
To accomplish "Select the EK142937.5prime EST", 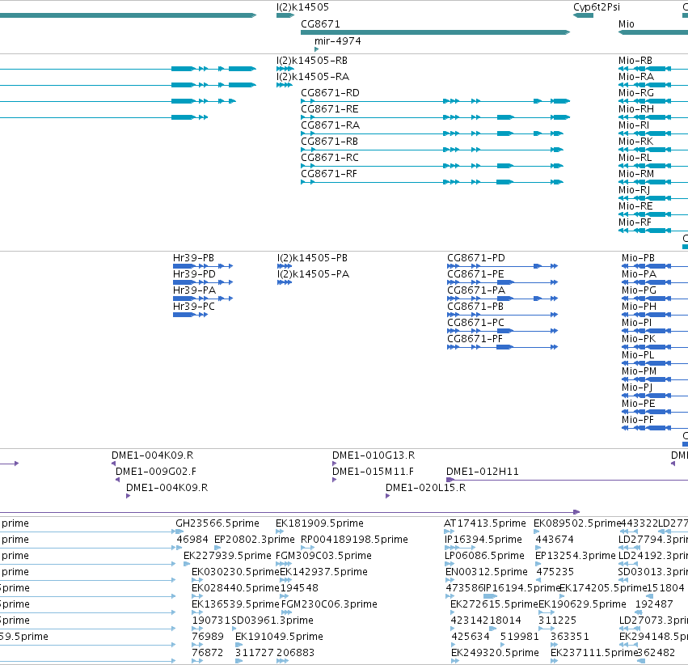I will [324, 572].
